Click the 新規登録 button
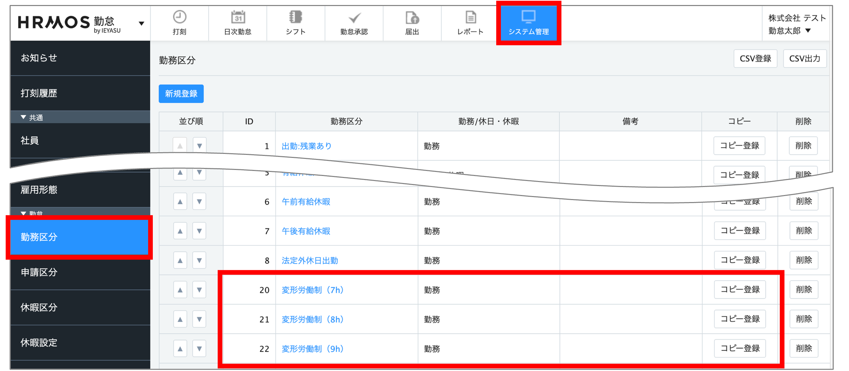Image resolution: width=849 pixels, height=371 pixels. click(x=181, y=94)
